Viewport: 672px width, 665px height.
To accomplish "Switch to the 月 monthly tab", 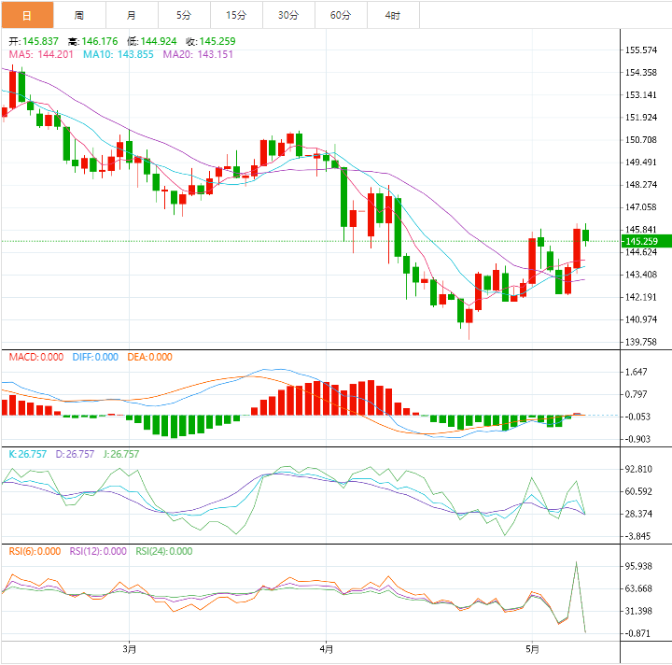I will (x=132, y=16).
